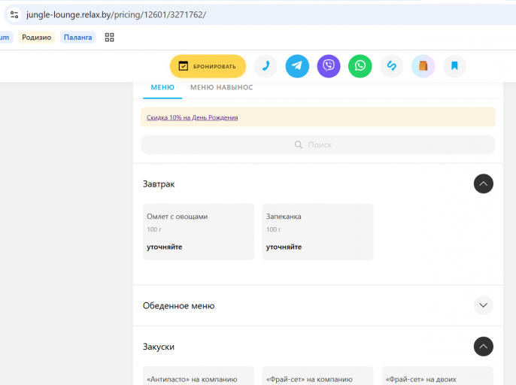Select «Фрай-сет» на двоих card
This screenshot has height=385, width=516.
(437, 376)
